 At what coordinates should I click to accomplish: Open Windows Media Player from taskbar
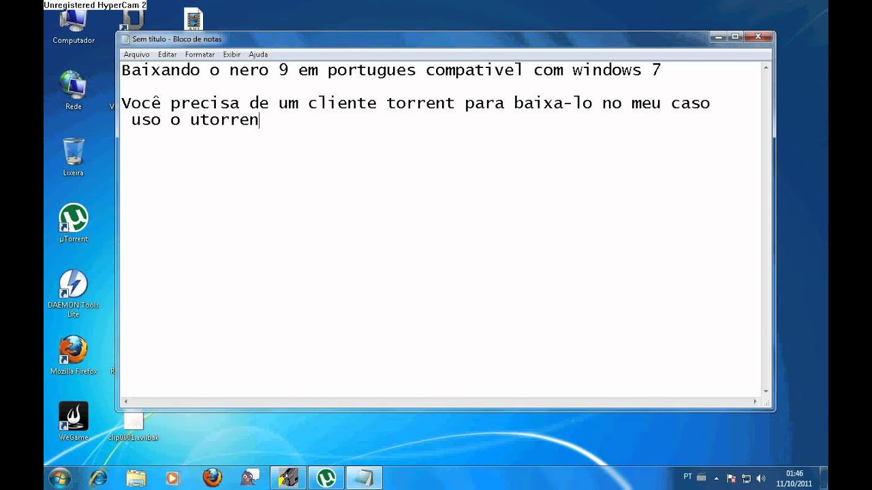[172, 478]
